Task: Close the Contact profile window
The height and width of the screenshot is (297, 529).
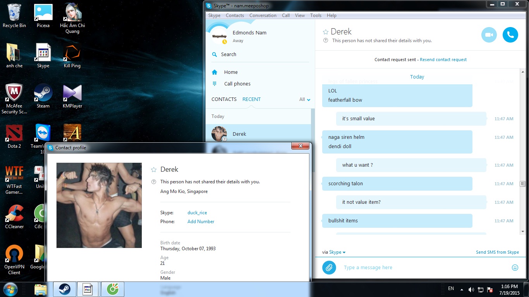Action: point(300,146)
